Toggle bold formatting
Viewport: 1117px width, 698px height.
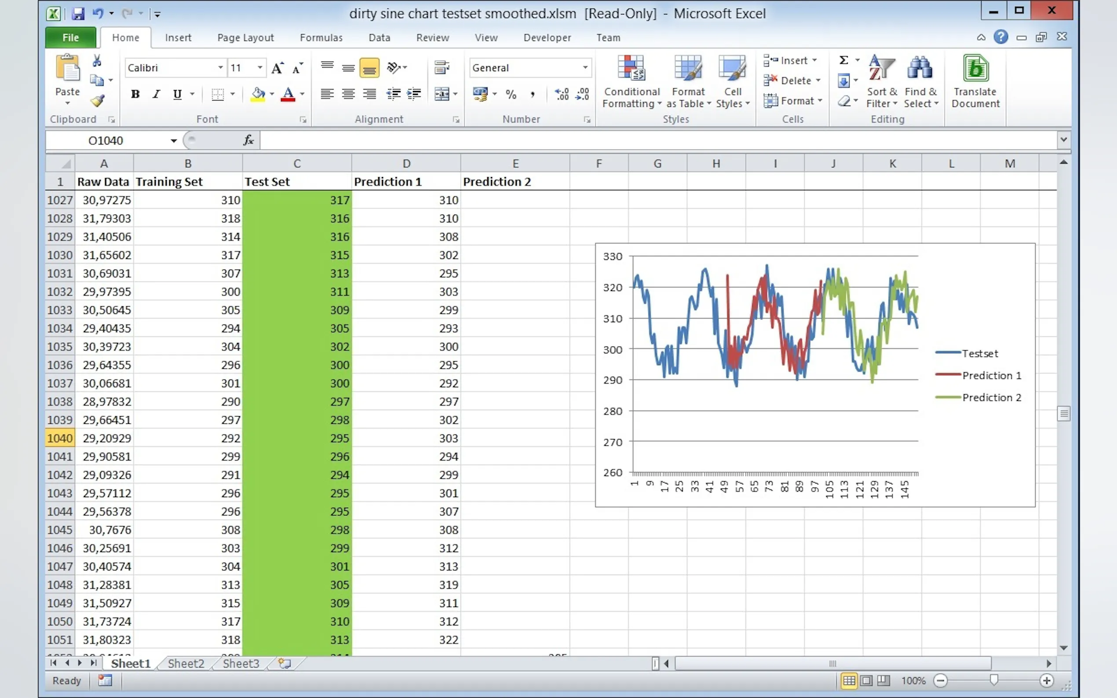[x=135, y=94]
